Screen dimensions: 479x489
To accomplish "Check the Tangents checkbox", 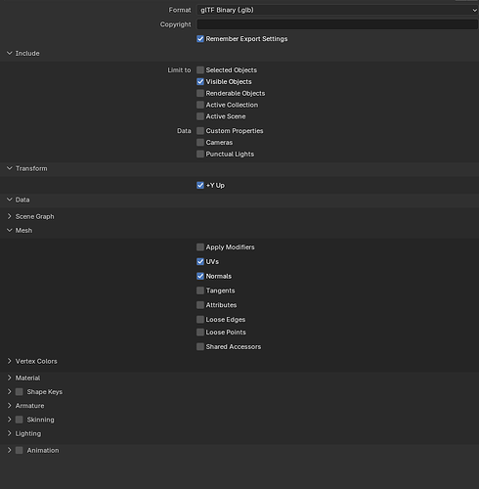I will coord(200,290).
